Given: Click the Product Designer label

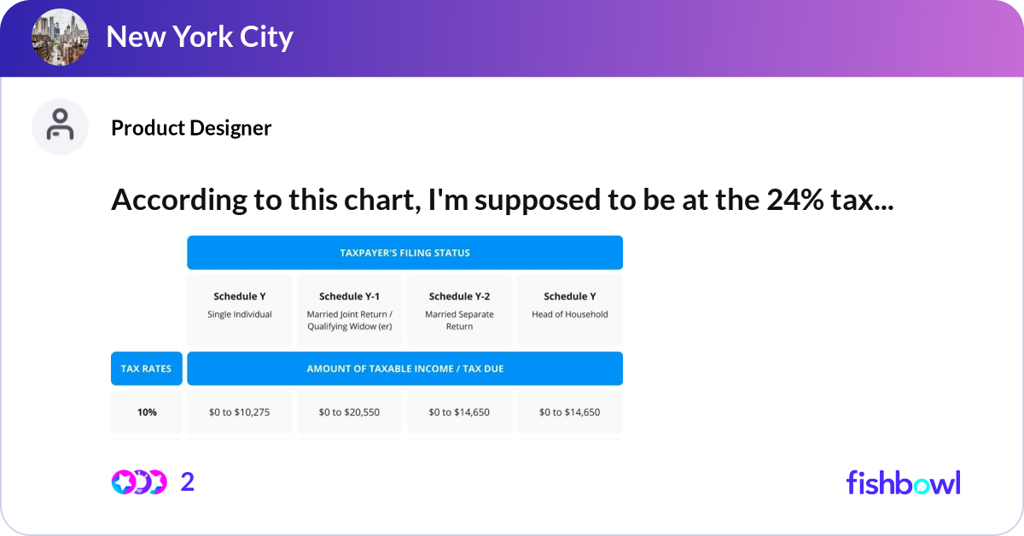Looking at the screenshot, I should coord(190,128).
